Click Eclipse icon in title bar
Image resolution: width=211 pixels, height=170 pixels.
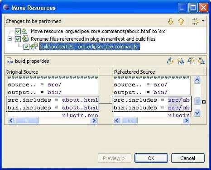coord(6,7)
